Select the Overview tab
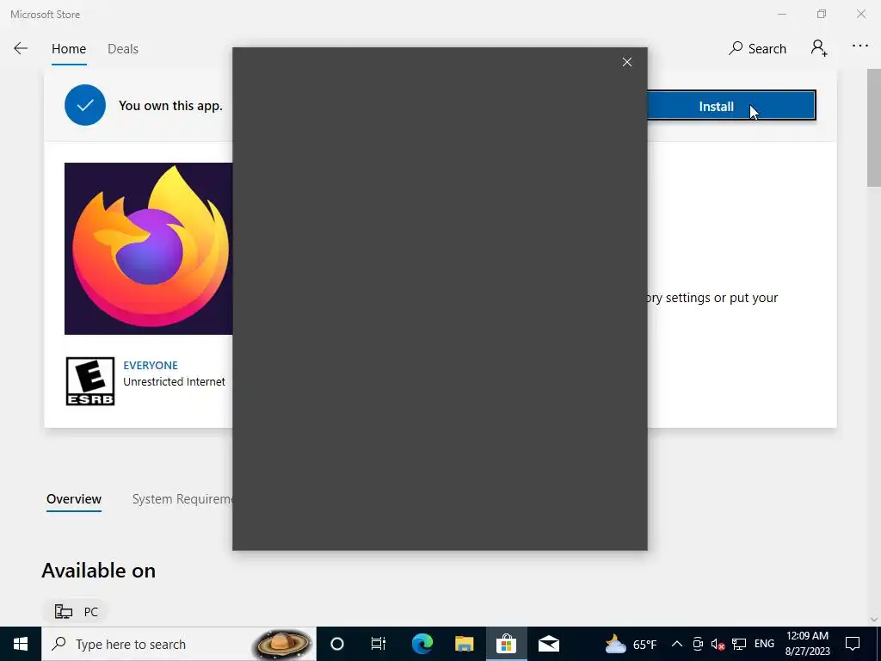The width and height of the screenshot is (881, 661). click(74, 499)
